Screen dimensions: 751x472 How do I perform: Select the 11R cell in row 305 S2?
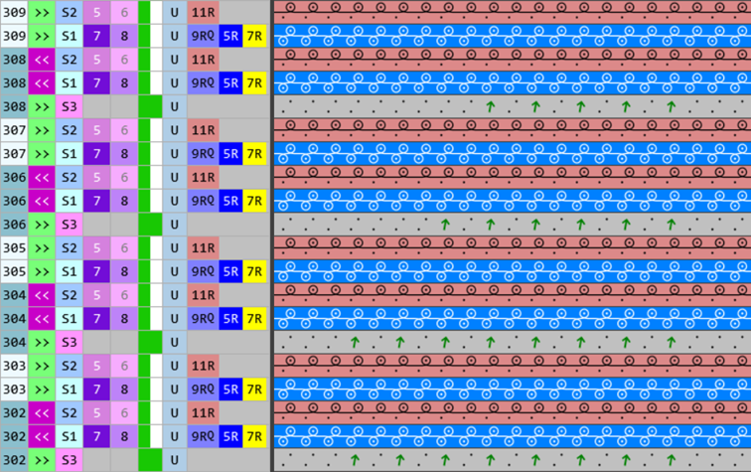(203, 248)
